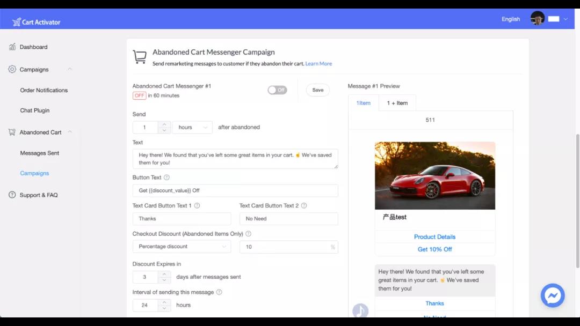This screenshot has height=326, width=580.
Task: Save the messenger campaign
Action: click(x=318, y=90)
